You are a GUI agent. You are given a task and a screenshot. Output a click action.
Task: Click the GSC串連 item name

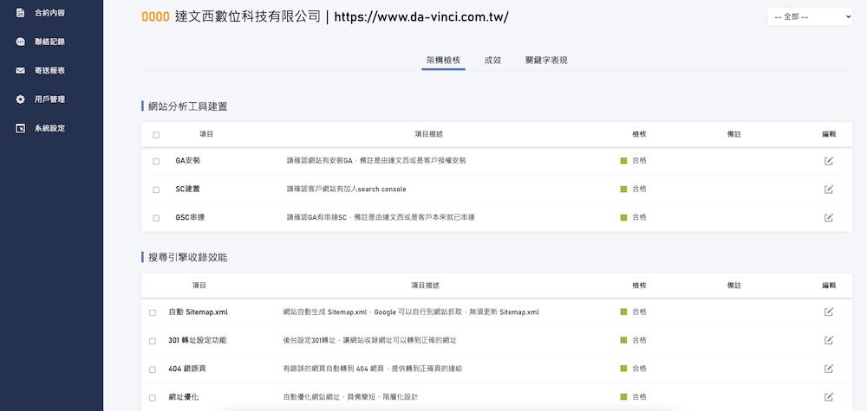(190, 217)
